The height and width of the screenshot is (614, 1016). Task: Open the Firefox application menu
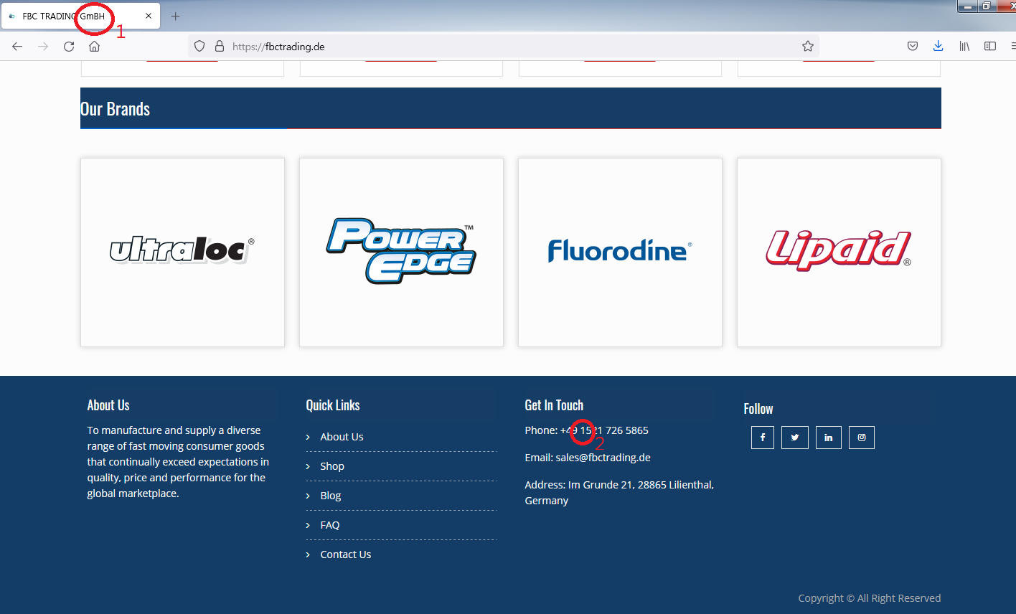(x=1012, y=47)
